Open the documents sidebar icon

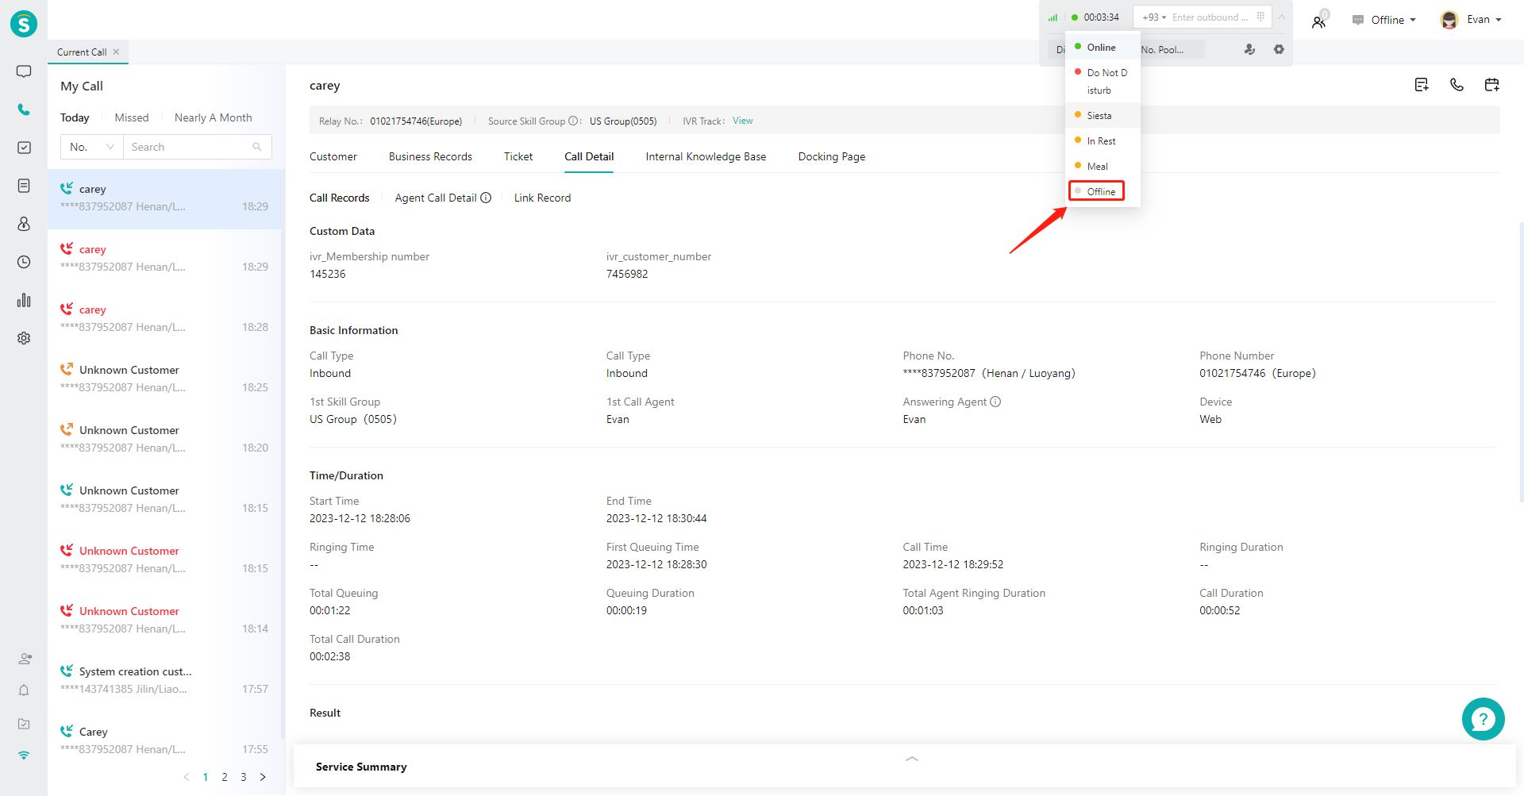[x=24, y=186]
